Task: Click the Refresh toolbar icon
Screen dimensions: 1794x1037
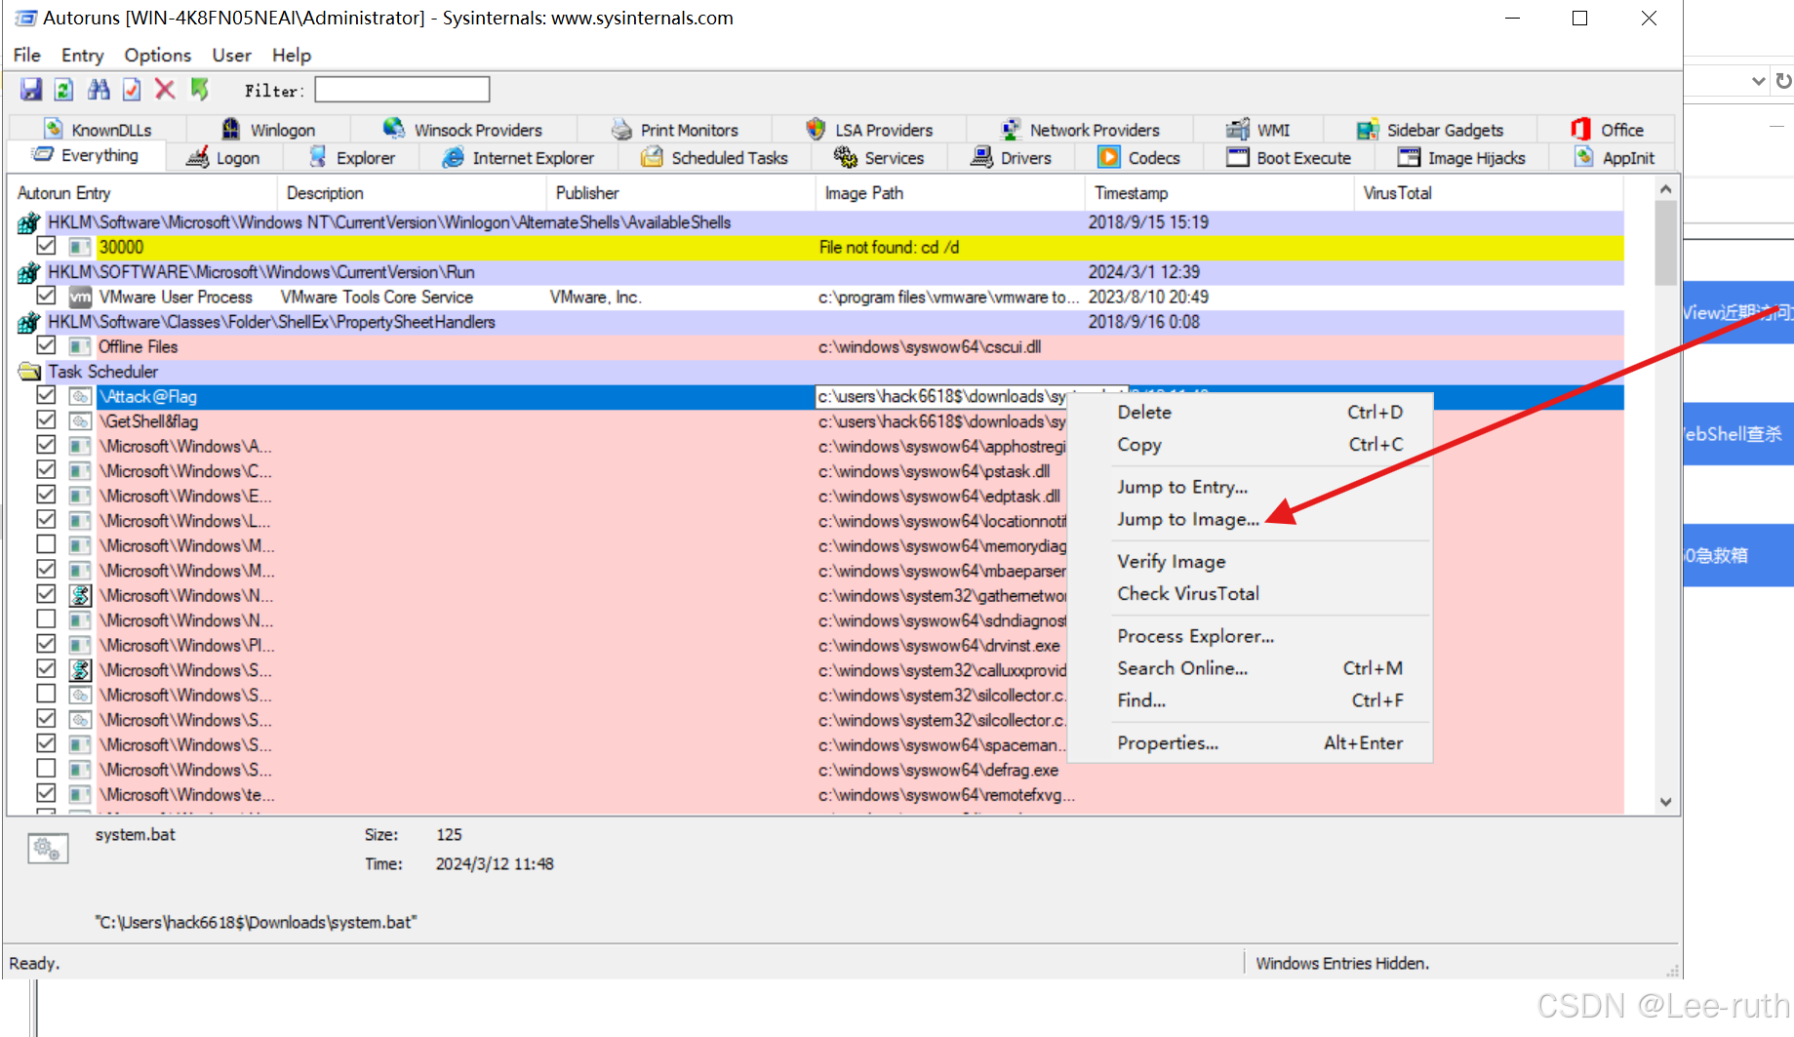Action: pyautogui.click(x=64, y=90)
